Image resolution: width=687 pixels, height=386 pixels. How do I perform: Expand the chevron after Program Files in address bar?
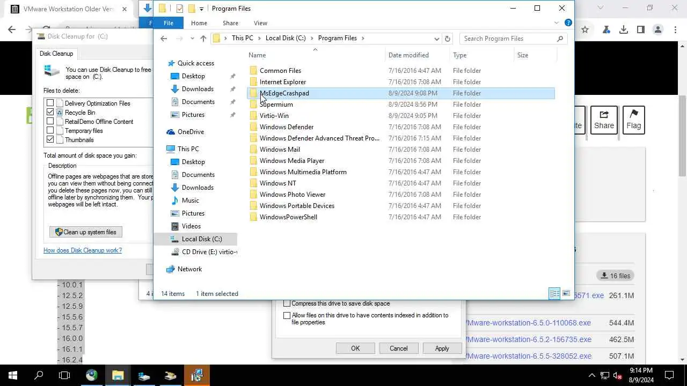363,39
